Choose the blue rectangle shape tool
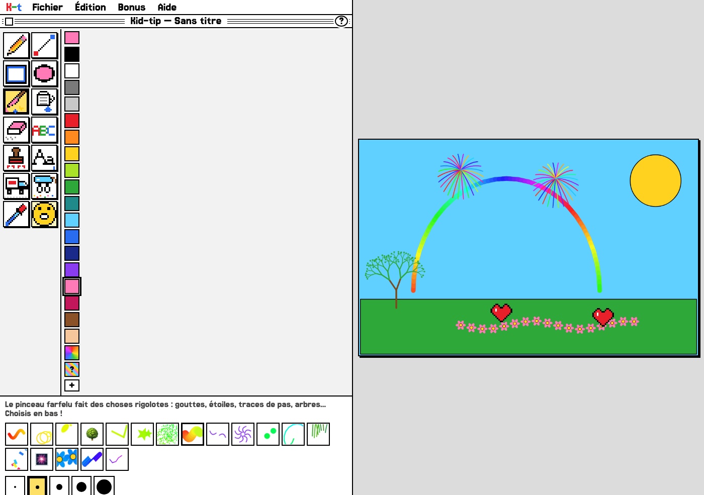This screenshot has height=495, width=704. point(17,73)
